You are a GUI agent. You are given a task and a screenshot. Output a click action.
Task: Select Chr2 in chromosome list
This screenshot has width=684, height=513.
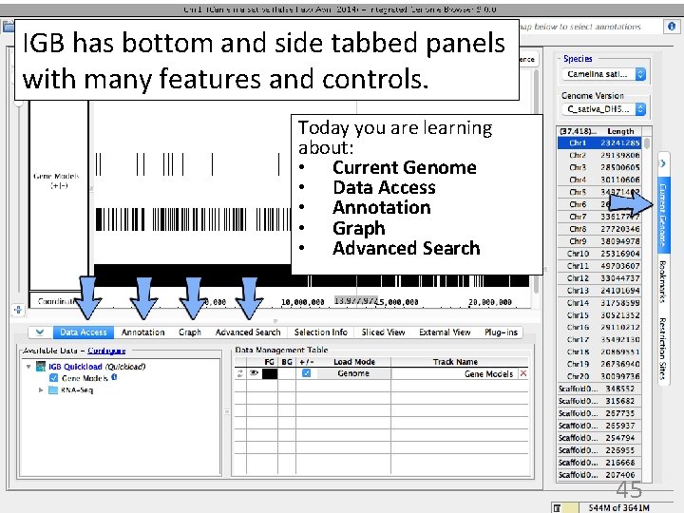[598, 155]
